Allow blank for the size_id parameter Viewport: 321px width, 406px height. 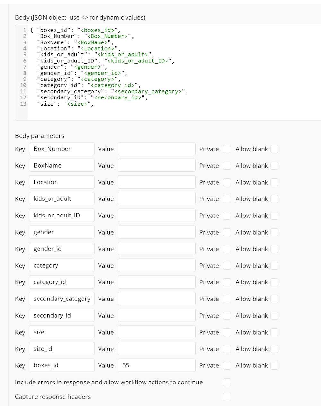coord(274,349)
